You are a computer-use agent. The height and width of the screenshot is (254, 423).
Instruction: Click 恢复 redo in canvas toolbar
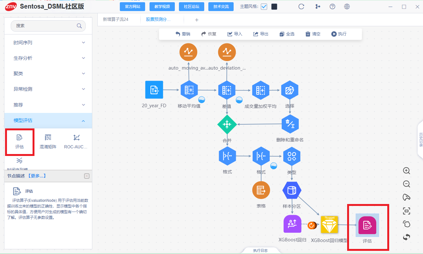coord(209,34)
